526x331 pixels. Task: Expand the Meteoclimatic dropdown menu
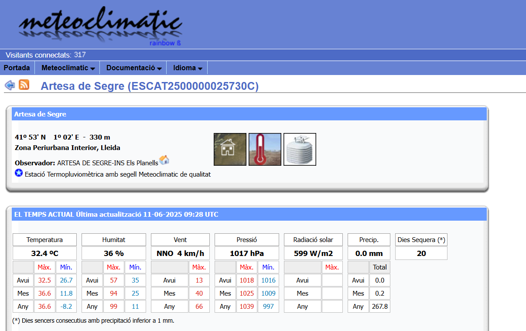point(68,68)
